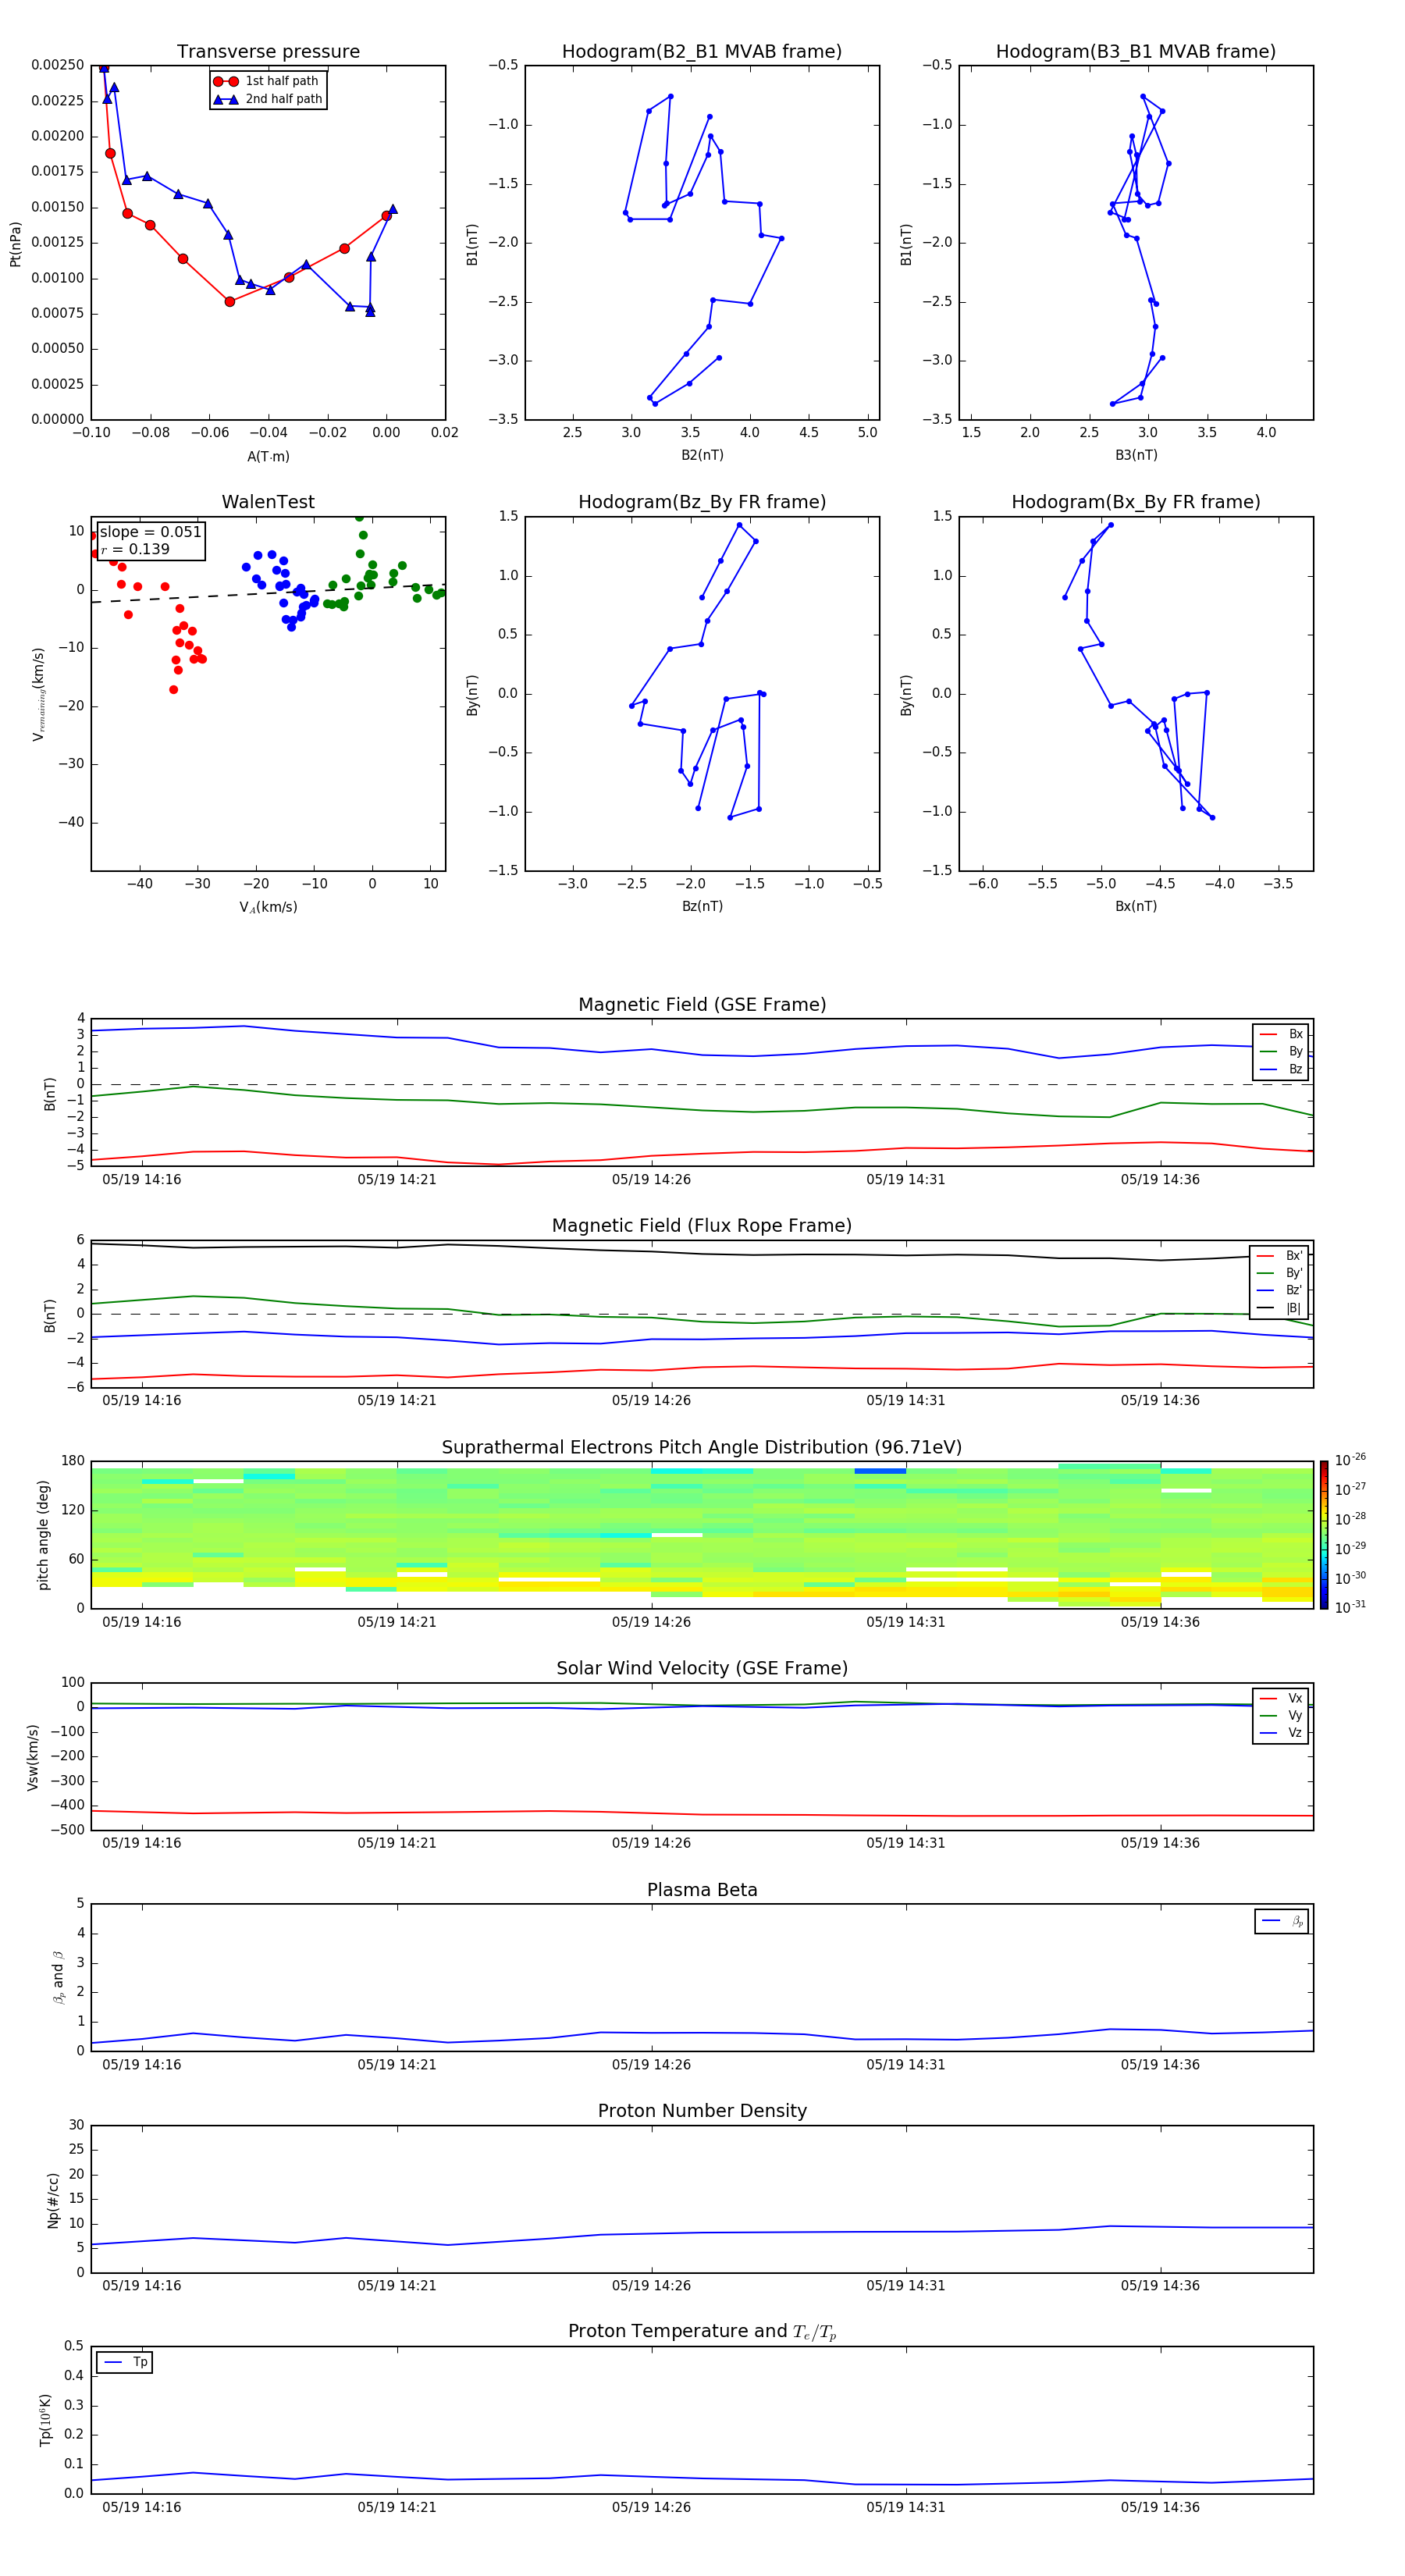Click the "Hodogram(Bx_By FR frame)" title
The width and height of the screenshot is (1405, 2576).
click(1136, 502)
